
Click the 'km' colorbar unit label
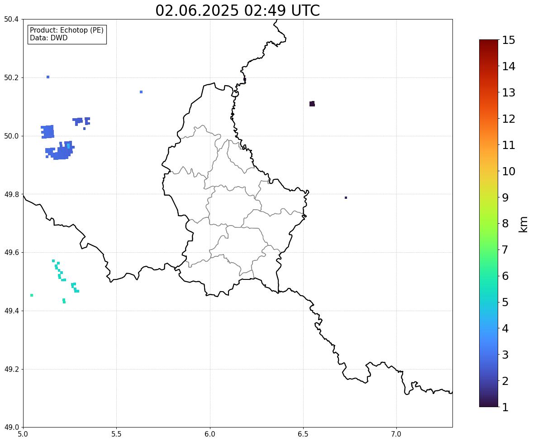pyautogui.click(x=523, y=224)
